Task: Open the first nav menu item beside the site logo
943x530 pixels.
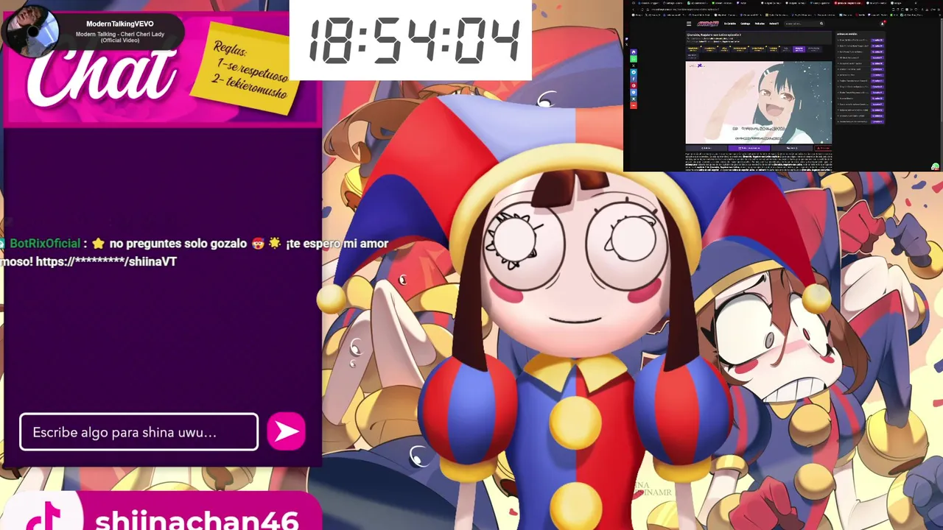Action: coord(730,24)
